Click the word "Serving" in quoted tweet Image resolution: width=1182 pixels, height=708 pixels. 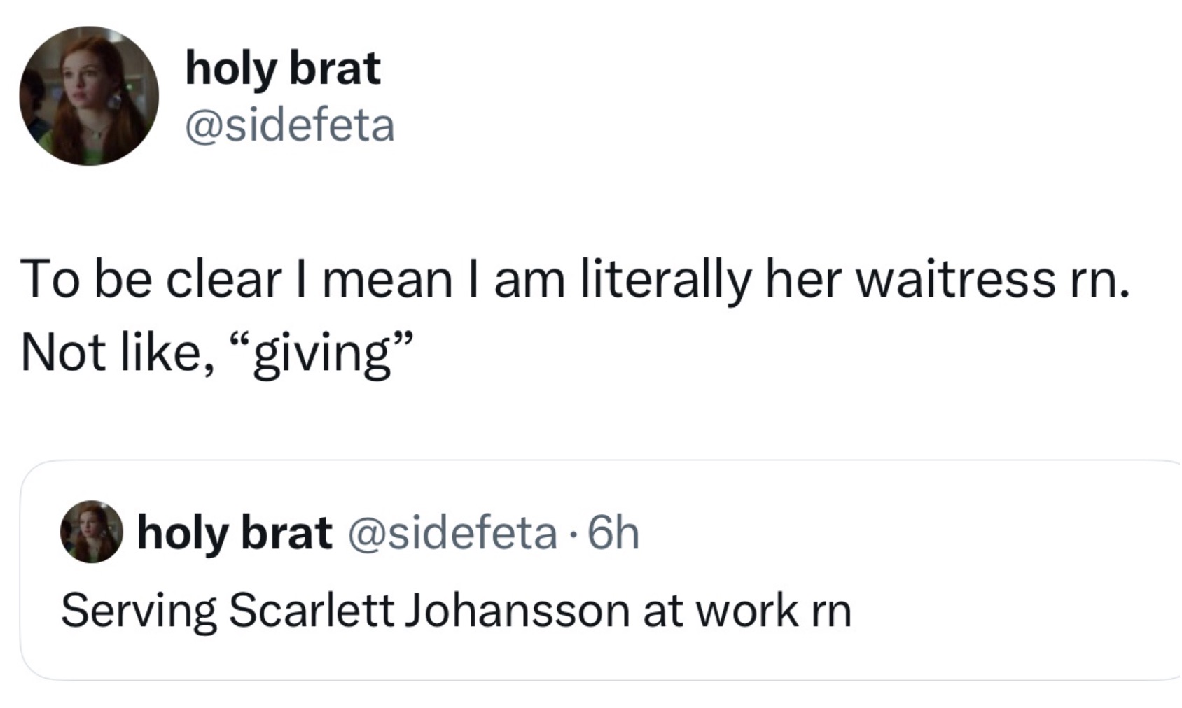point(139,611)
